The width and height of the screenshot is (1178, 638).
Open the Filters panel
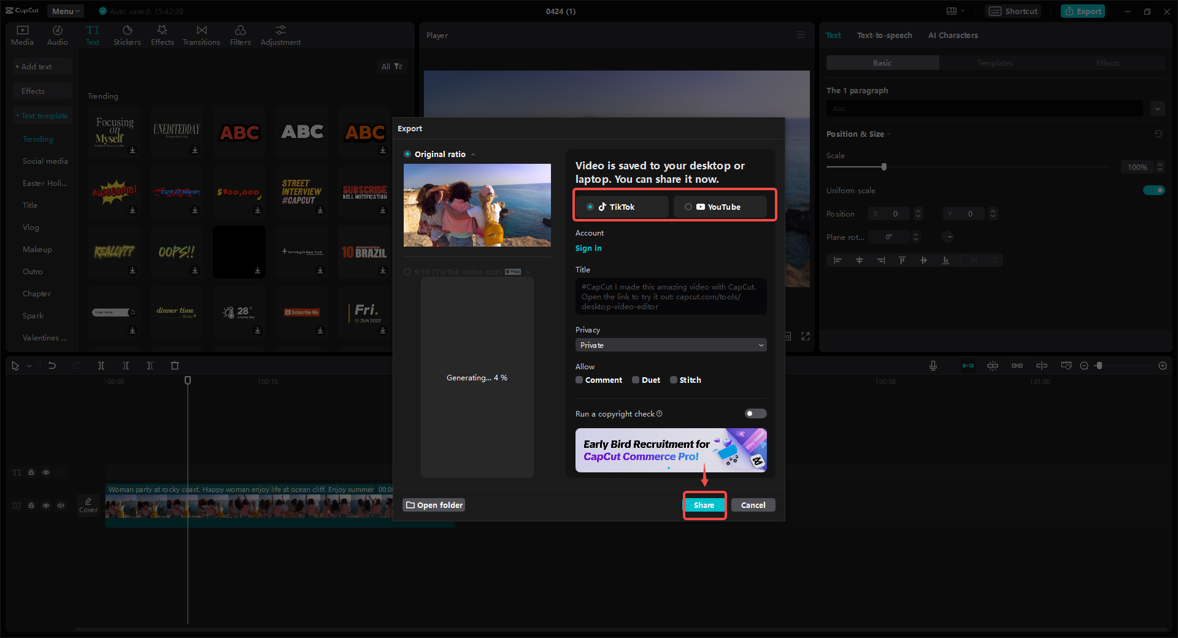point(241,36)
